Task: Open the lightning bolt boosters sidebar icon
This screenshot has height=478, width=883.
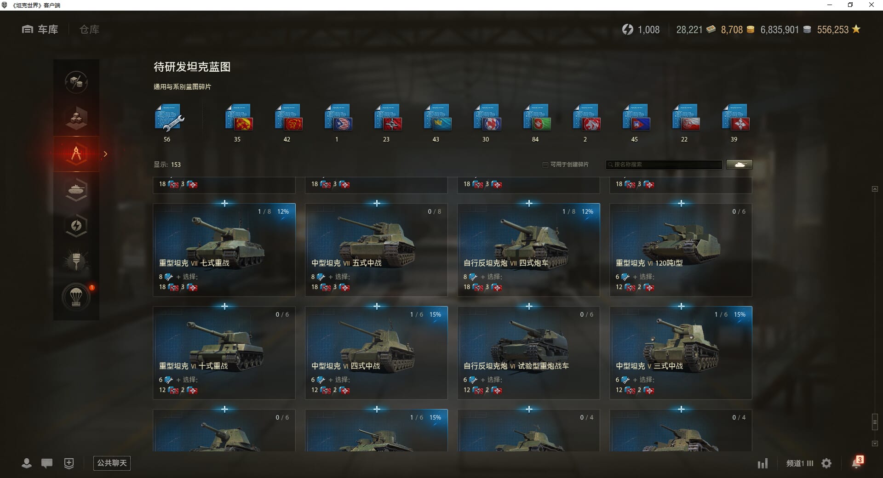Action: (76, 226)
